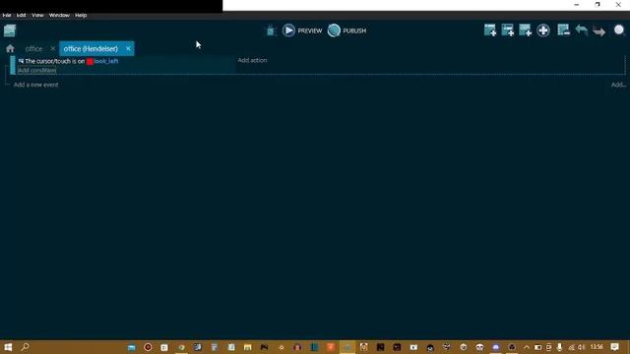
Task: Delete the selected event icon
Action: (x=563, y=30)
